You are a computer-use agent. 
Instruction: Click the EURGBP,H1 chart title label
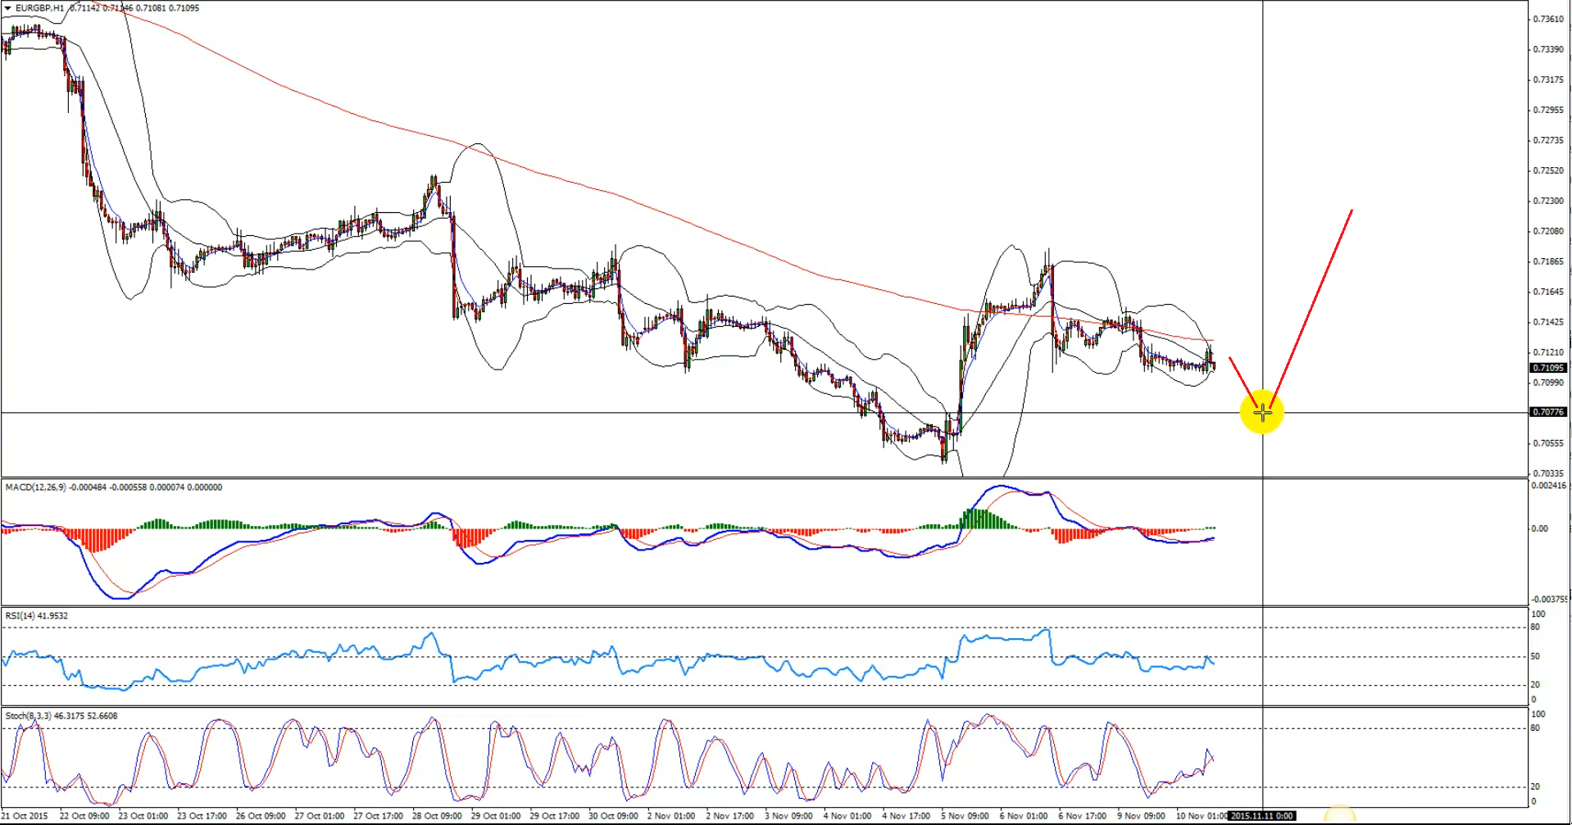tap(39, 8)
